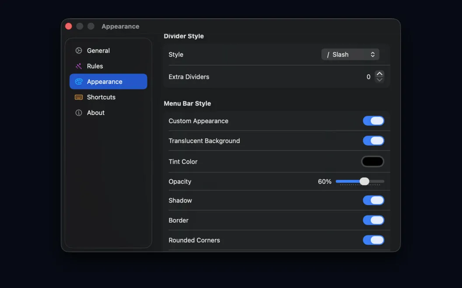The height and width of the screenshot is (288, 462).
Task: Click the 60% opacity value text
Action: coord(324,182)
